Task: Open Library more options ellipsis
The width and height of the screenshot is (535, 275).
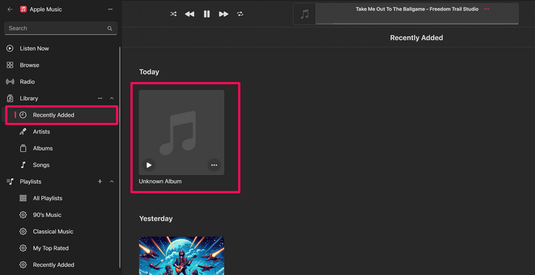Action: pyautogui.click(x=100, y=98)
